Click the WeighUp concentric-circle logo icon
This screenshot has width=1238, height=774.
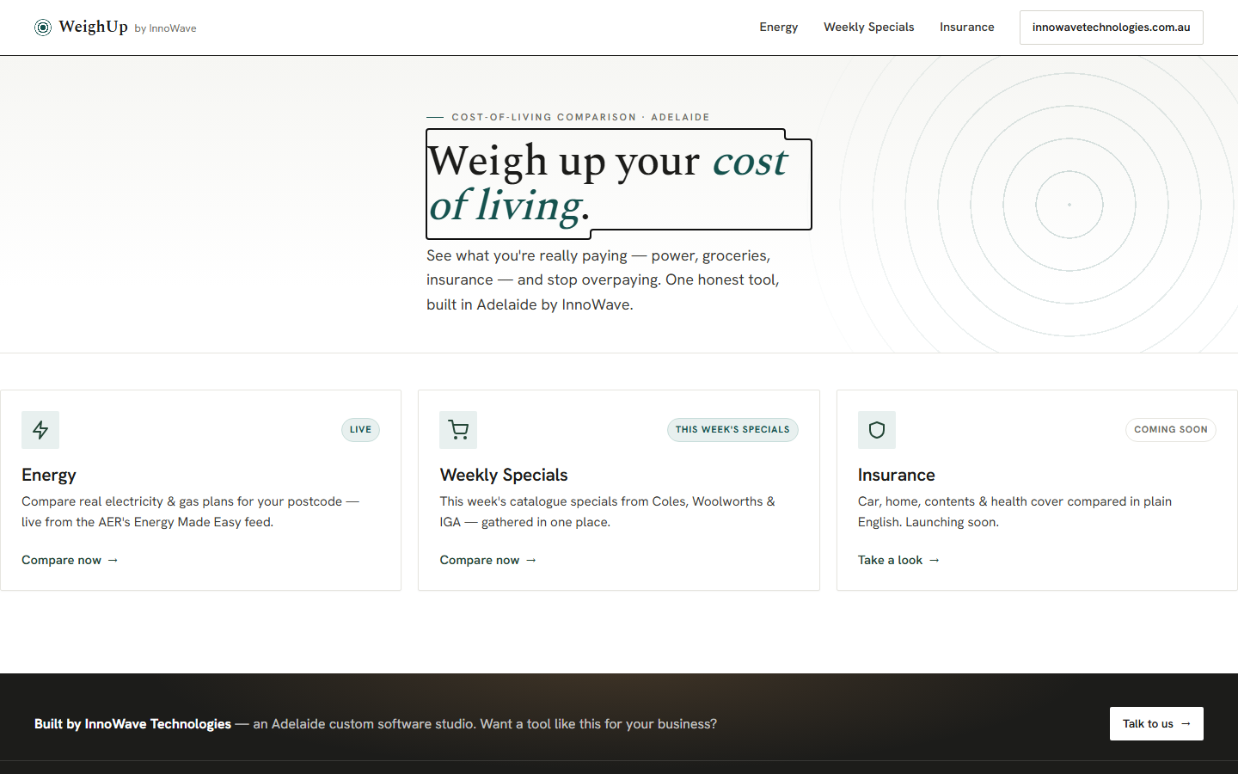[x=43, y=28]
